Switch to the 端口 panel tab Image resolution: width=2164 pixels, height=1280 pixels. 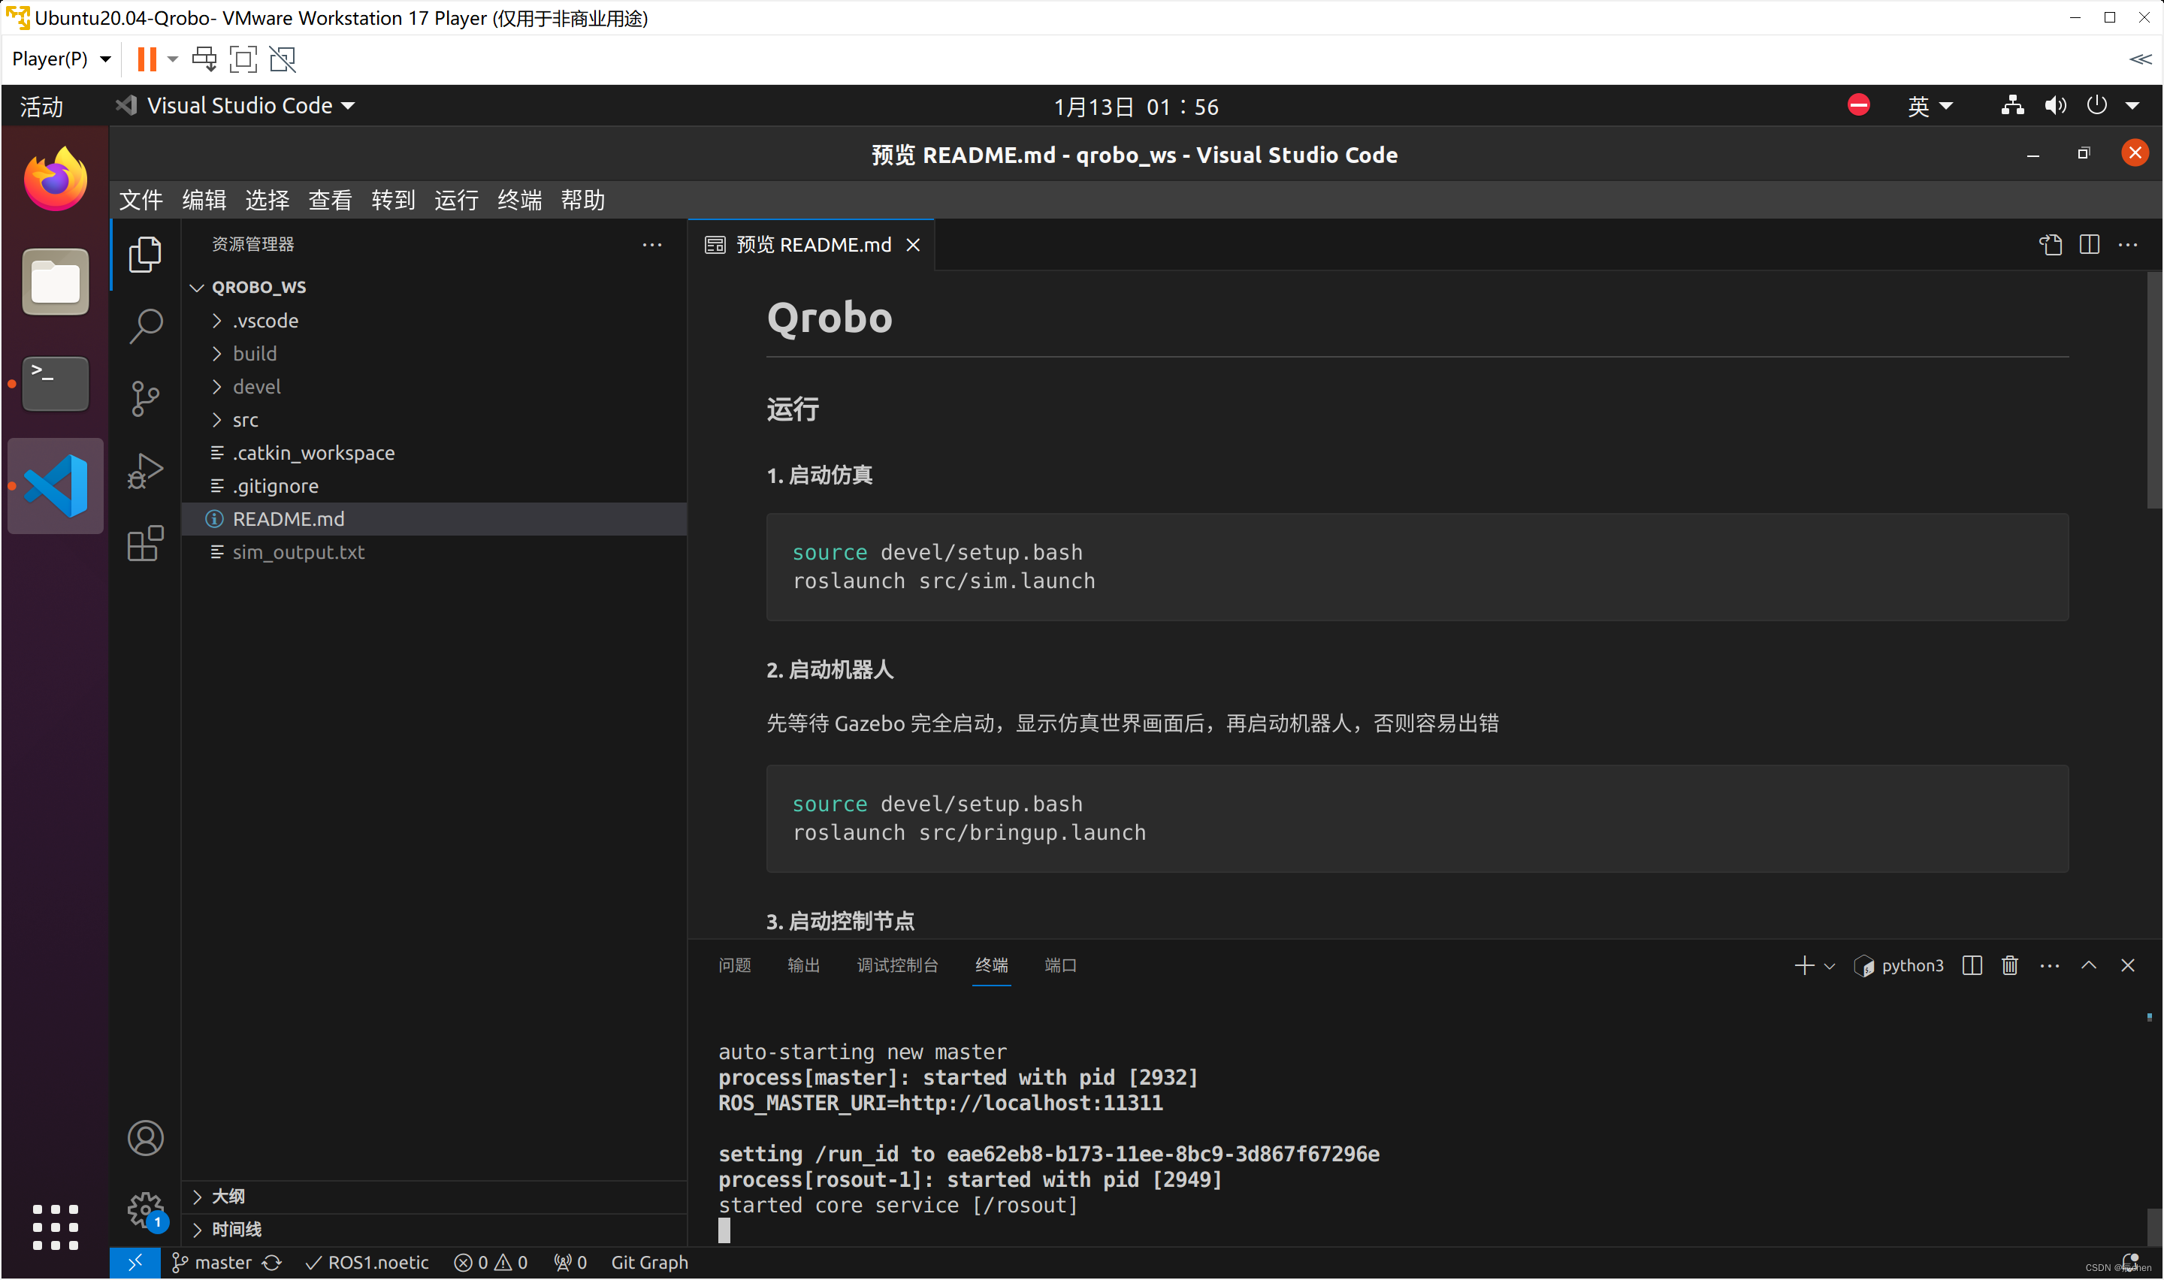tap(1060, 965)
